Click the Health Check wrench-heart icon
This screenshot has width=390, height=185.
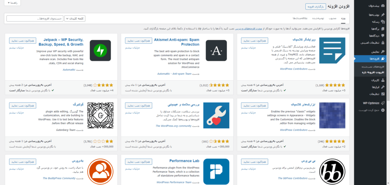coord(216,115)
